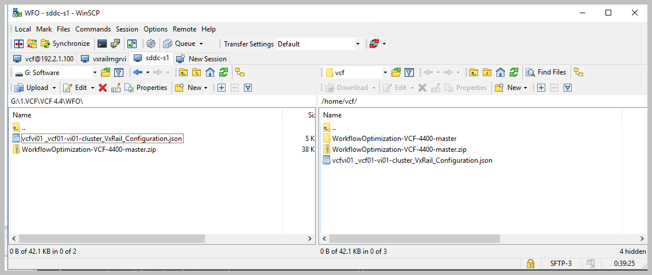This screenshot has width=652, height=275.
Task: Open remote directory/bookmark folder icon
Action: 395,72
